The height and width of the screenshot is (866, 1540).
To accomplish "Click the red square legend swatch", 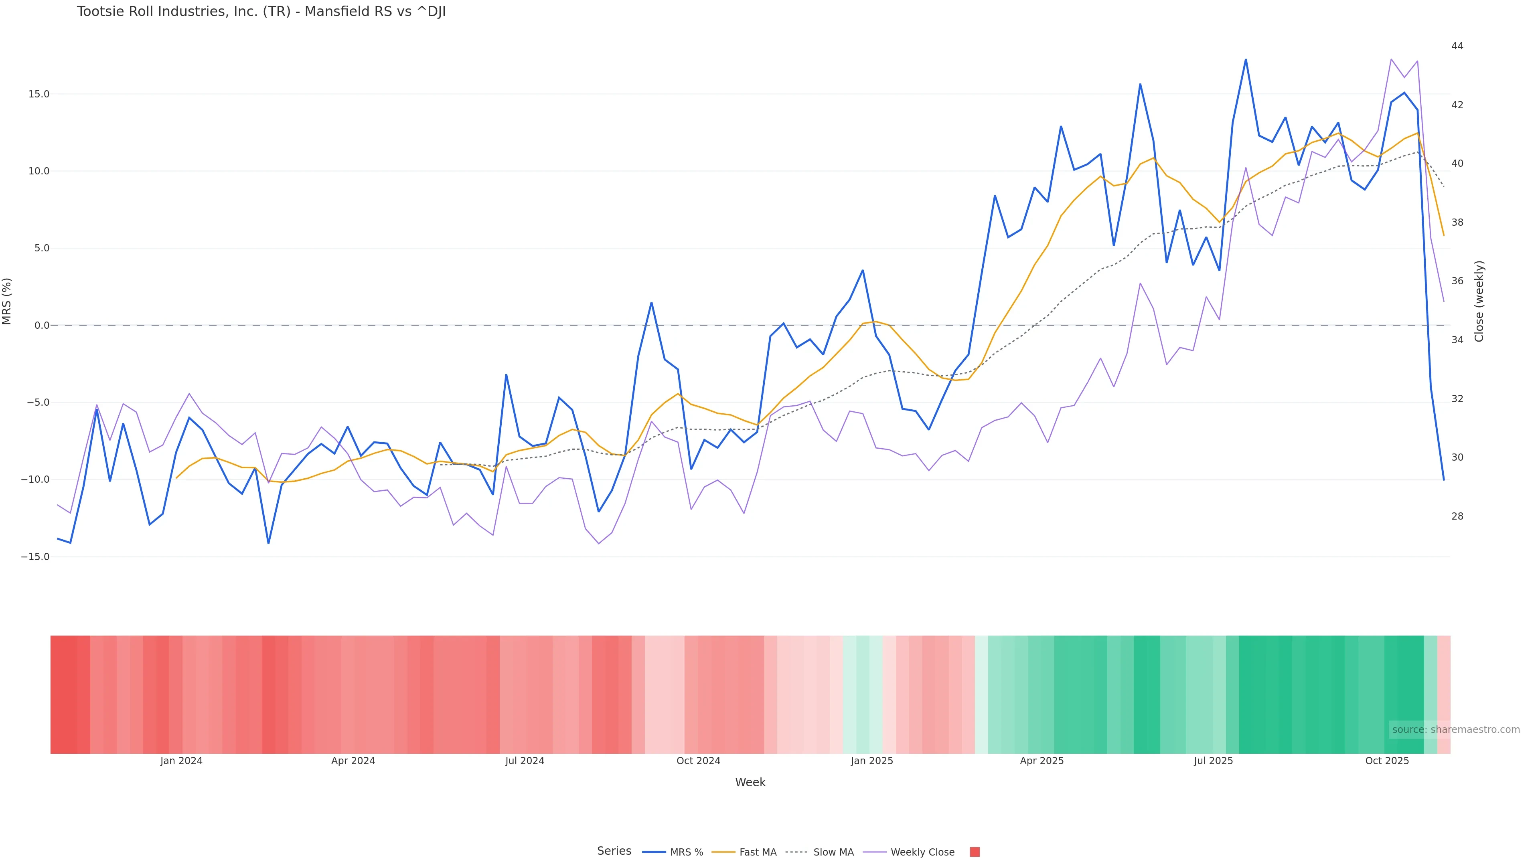I will 975,852.
